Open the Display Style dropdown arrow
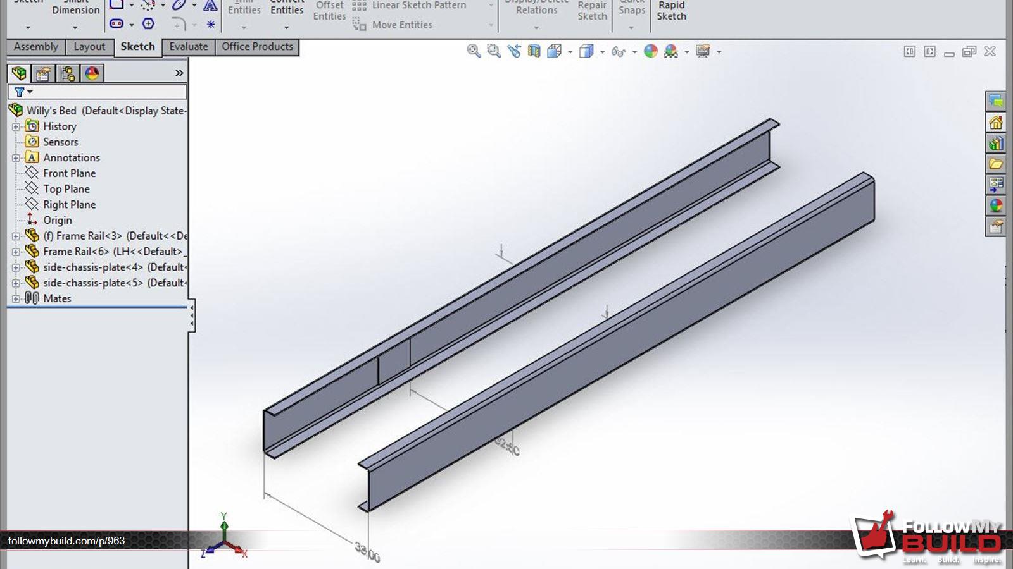This screenshot has width=1013, height=569. point(602,52)
